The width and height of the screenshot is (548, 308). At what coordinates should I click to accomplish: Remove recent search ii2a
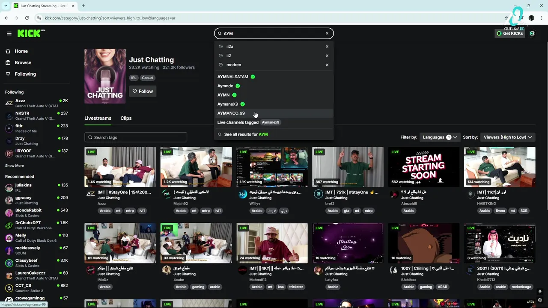click(x=327, y=47)
